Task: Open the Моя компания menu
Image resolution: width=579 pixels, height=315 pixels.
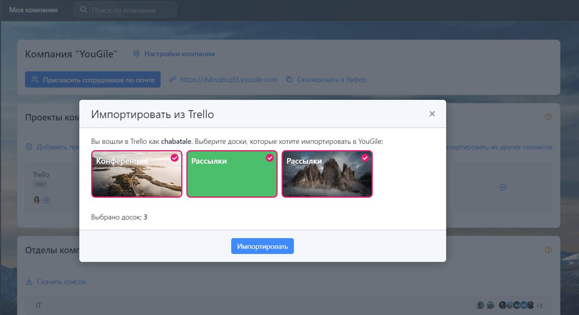Action: coord(33,10)
